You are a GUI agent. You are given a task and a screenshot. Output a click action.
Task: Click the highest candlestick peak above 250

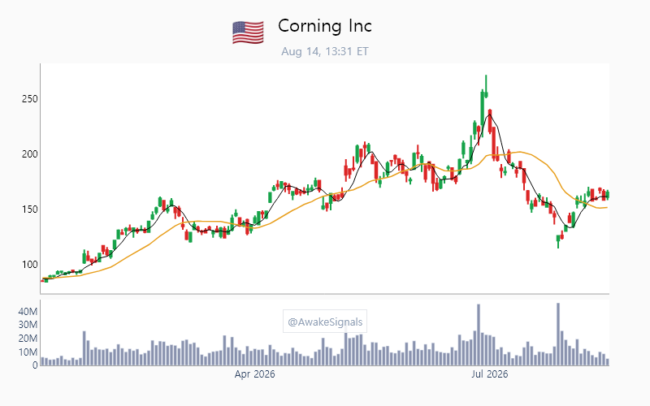486,86
